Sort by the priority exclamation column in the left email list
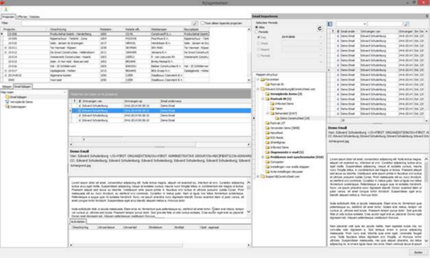Screen dimensions: 430x258 coord(74,101)
